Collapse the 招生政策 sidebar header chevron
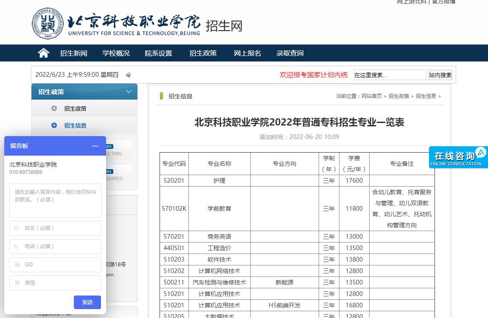The height and width of the screenshot is (318, 488). click(129, 92)
